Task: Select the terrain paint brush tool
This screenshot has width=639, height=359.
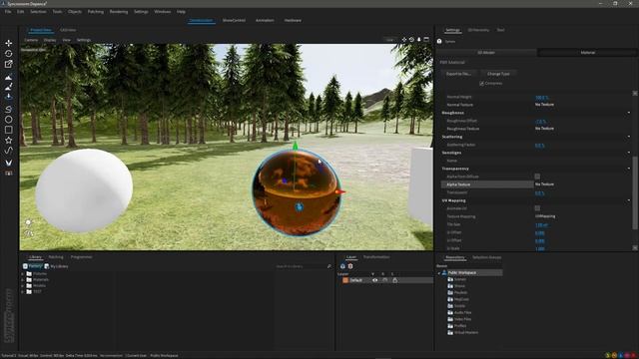Action: (8, 87)
